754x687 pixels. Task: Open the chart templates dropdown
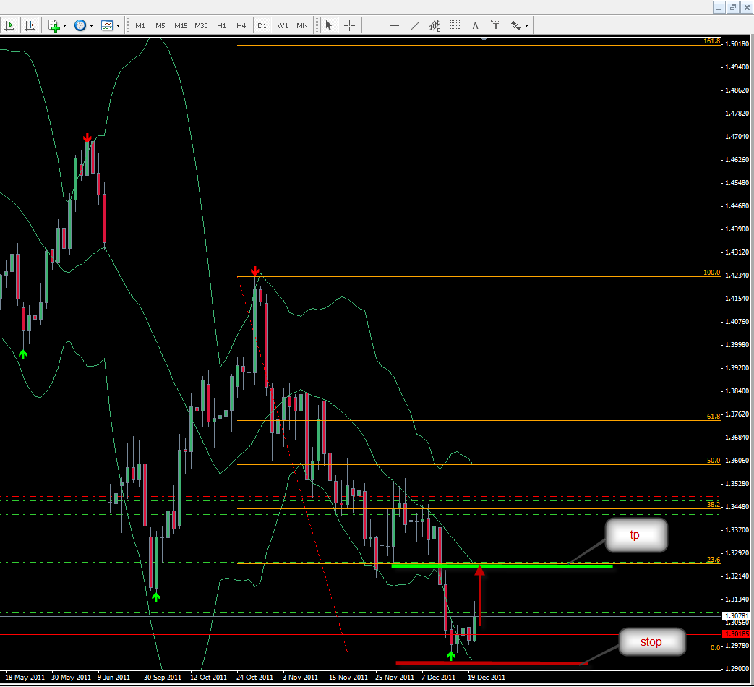point(111,25)
